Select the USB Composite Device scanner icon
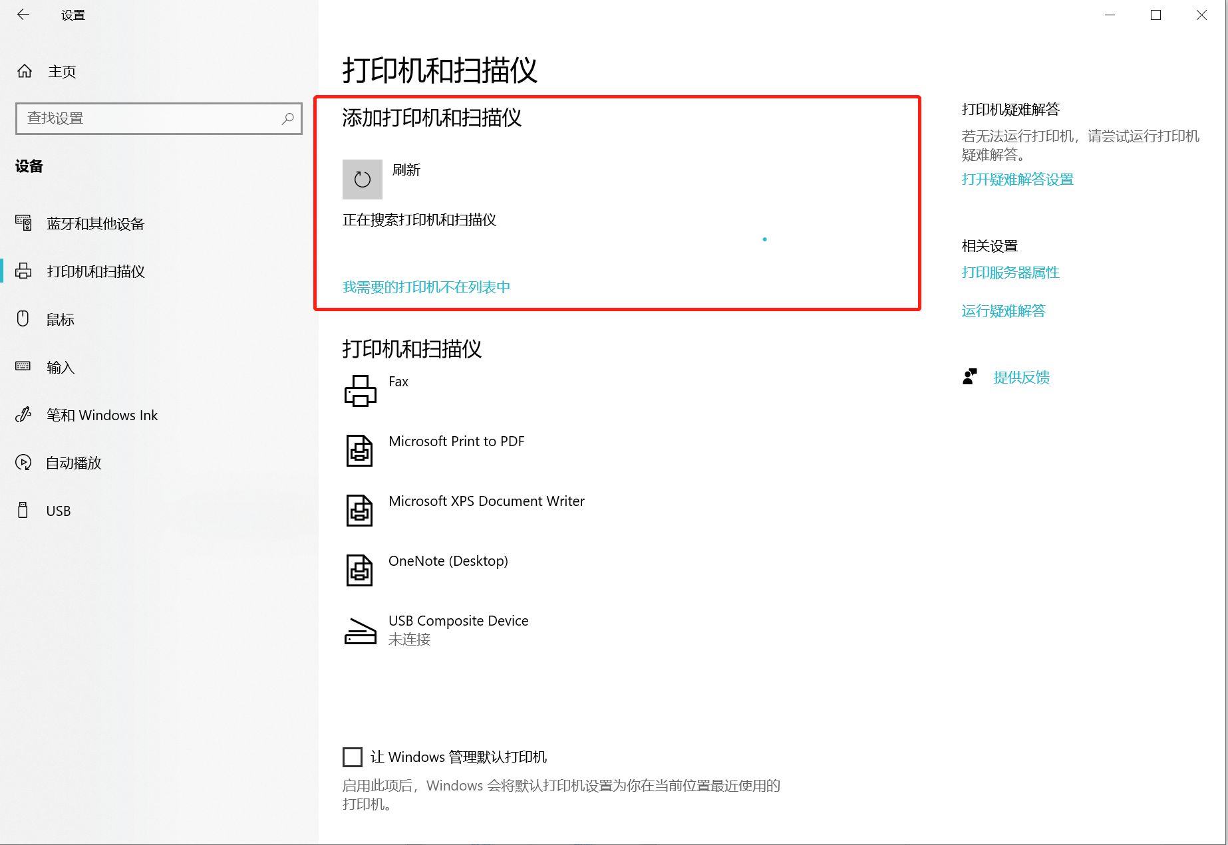Image resolution: width=1228 pixels, height=845 pixels. [x=360, y=631]
